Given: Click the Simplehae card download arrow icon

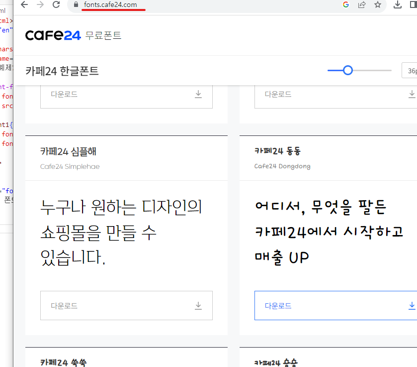Looking at the screenshot, I should tap(198, 306).
